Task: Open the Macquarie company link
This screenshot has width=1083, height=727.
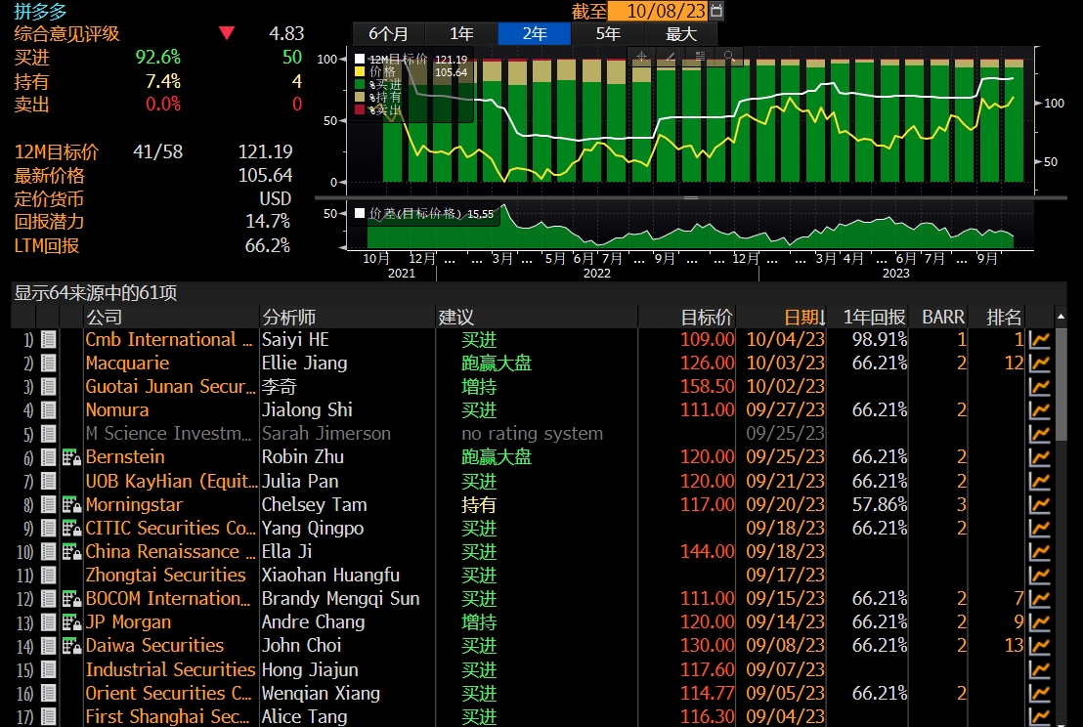Action: coord(127,363)
